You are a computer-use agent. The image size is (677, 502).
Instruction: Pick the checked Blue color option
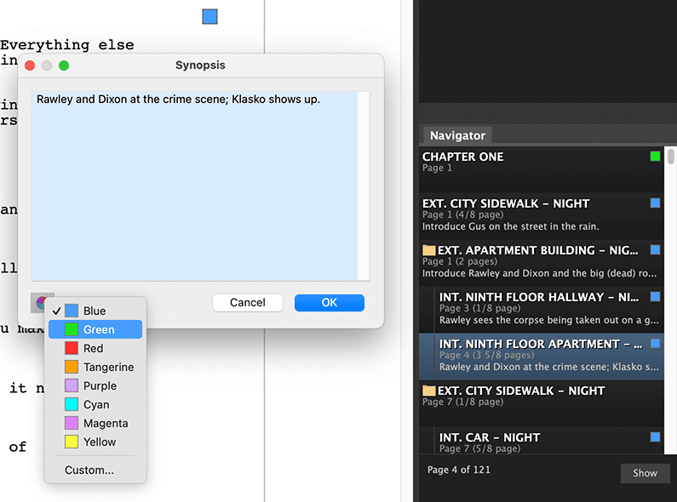95,311
